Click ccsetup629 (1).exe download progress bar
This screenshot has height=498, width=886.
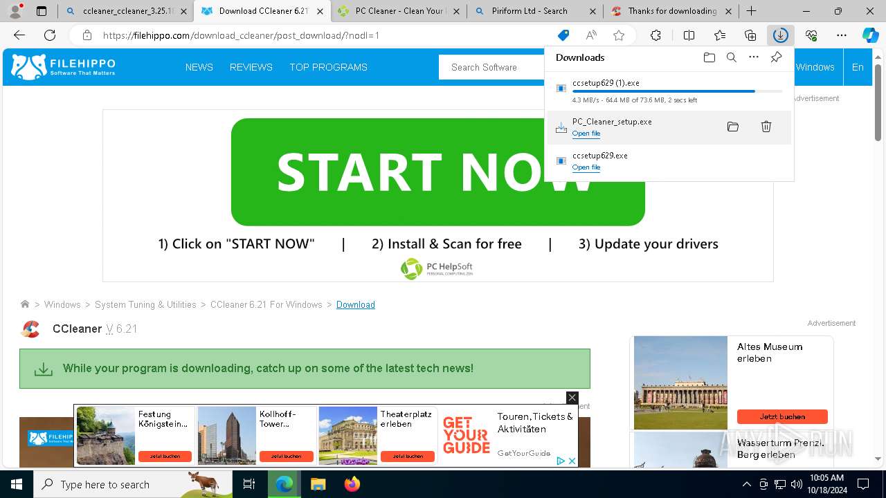tap(678, 91)
